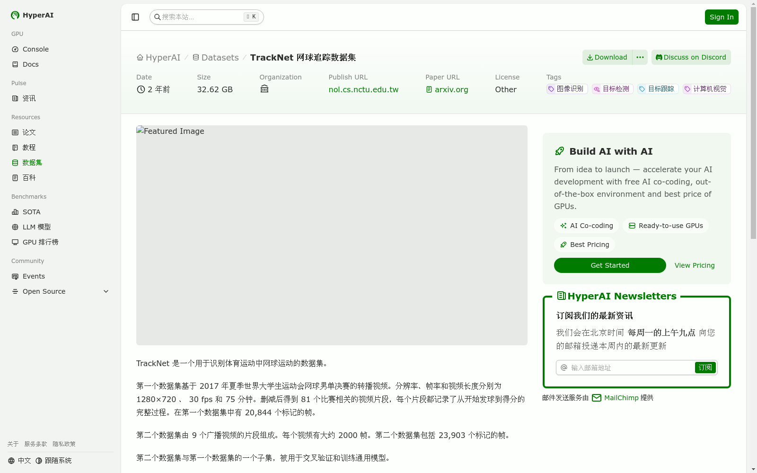
Task: Click the Open Source list icon
Action: [15, 291]
